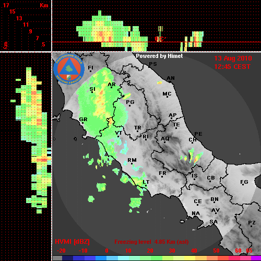Click the -10 value on the dBZ scale
Image resolution: width=261 pixels, height=261 pixels.
pyautogui.click(x=83, y=251)
